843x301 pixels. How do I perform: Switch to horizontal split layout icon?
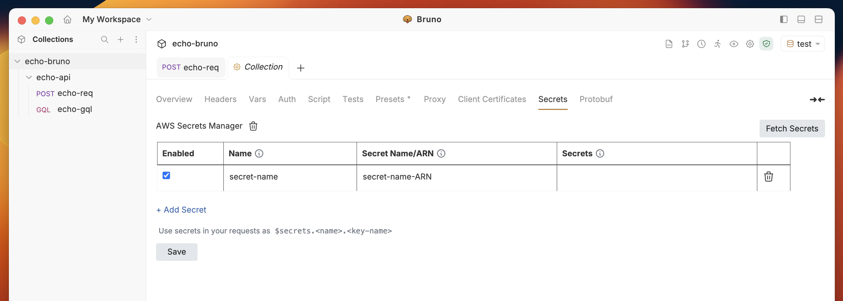coord(819,19)
